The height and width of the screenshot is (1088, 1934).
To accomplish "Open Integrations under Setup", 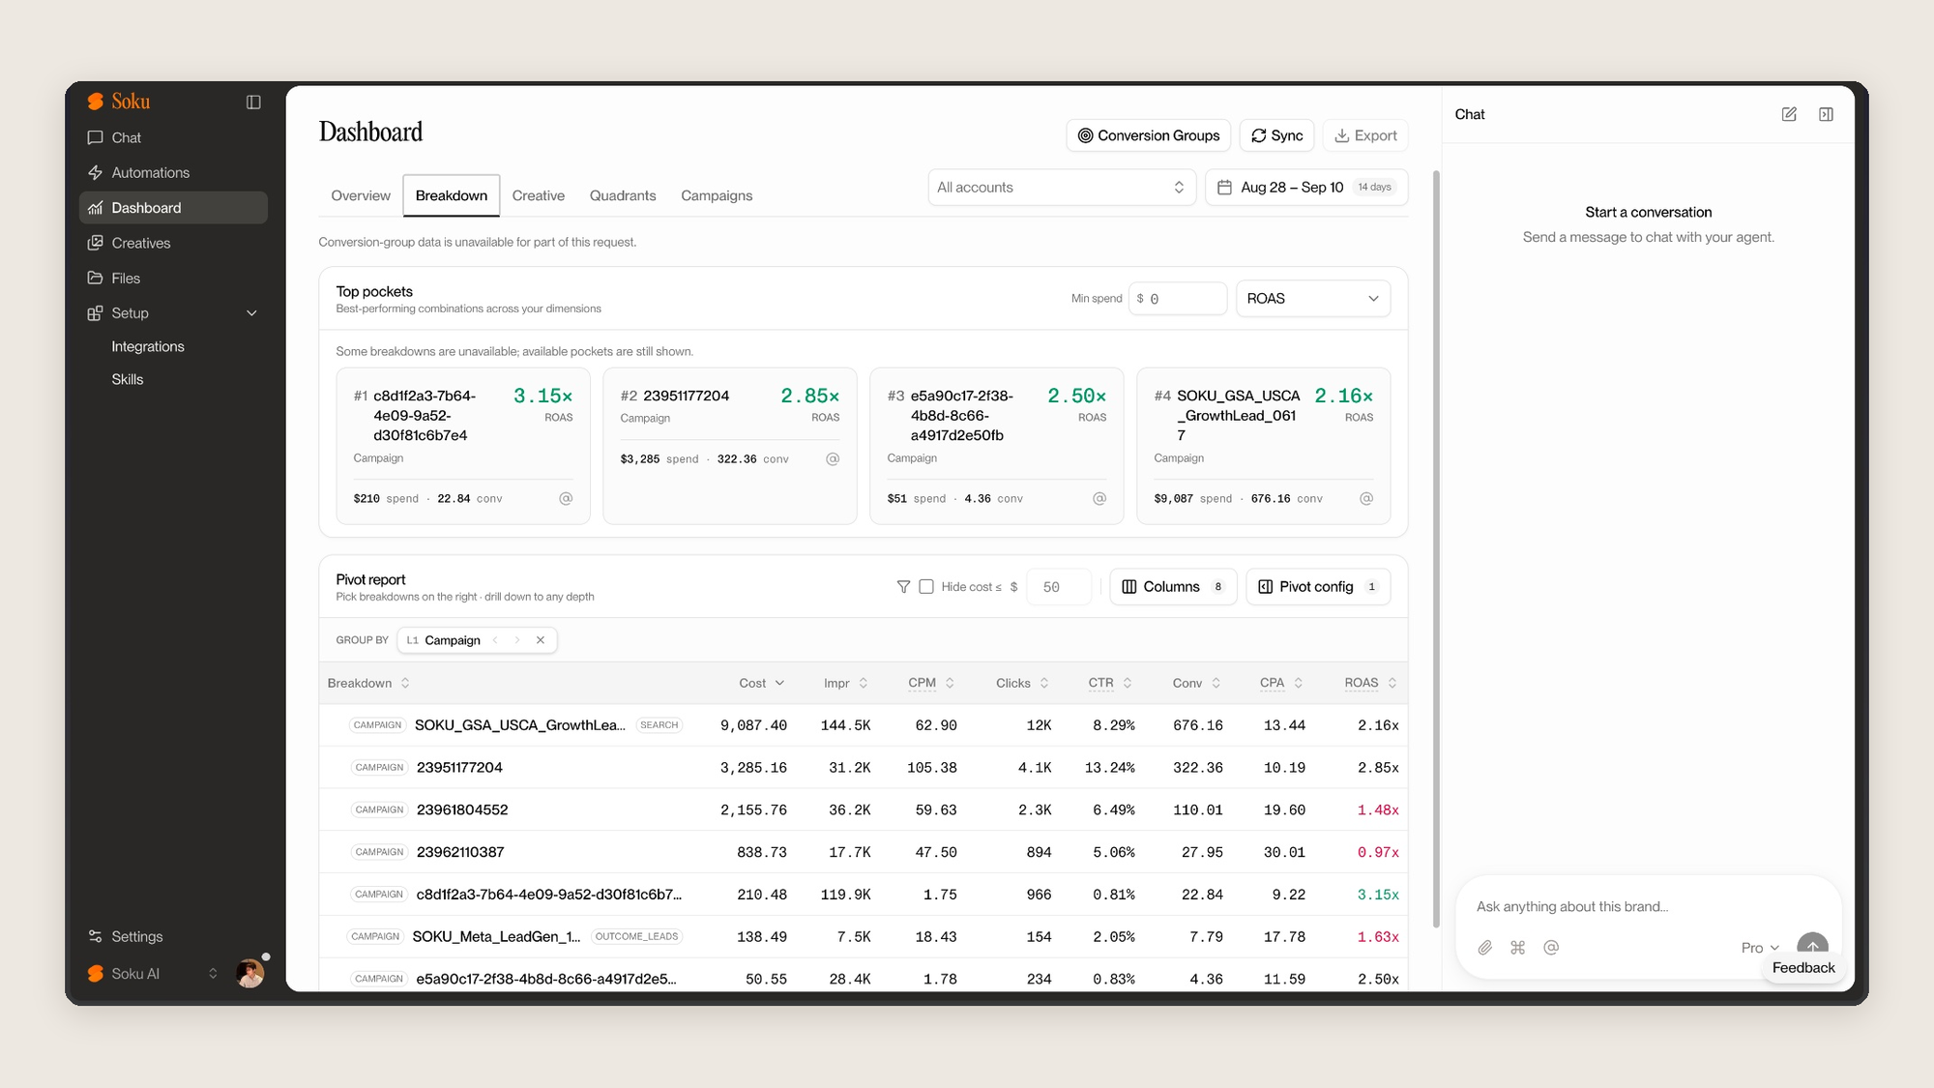I will click(x=148, y=346).
